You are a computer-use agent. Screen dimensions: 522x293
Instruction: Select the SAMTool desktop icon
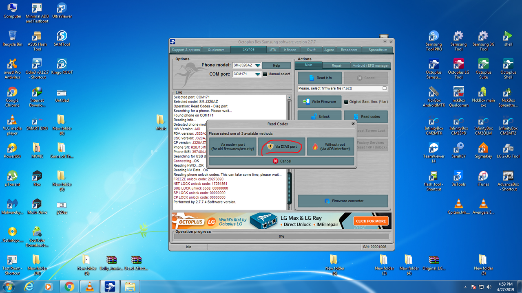(62, 38)
